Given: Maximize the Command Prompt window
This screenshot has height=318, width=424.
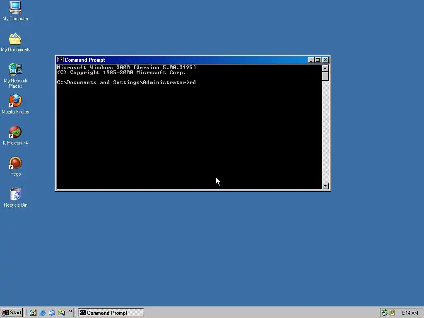Looking at the screenshot, I should click(x=318, y=60).
